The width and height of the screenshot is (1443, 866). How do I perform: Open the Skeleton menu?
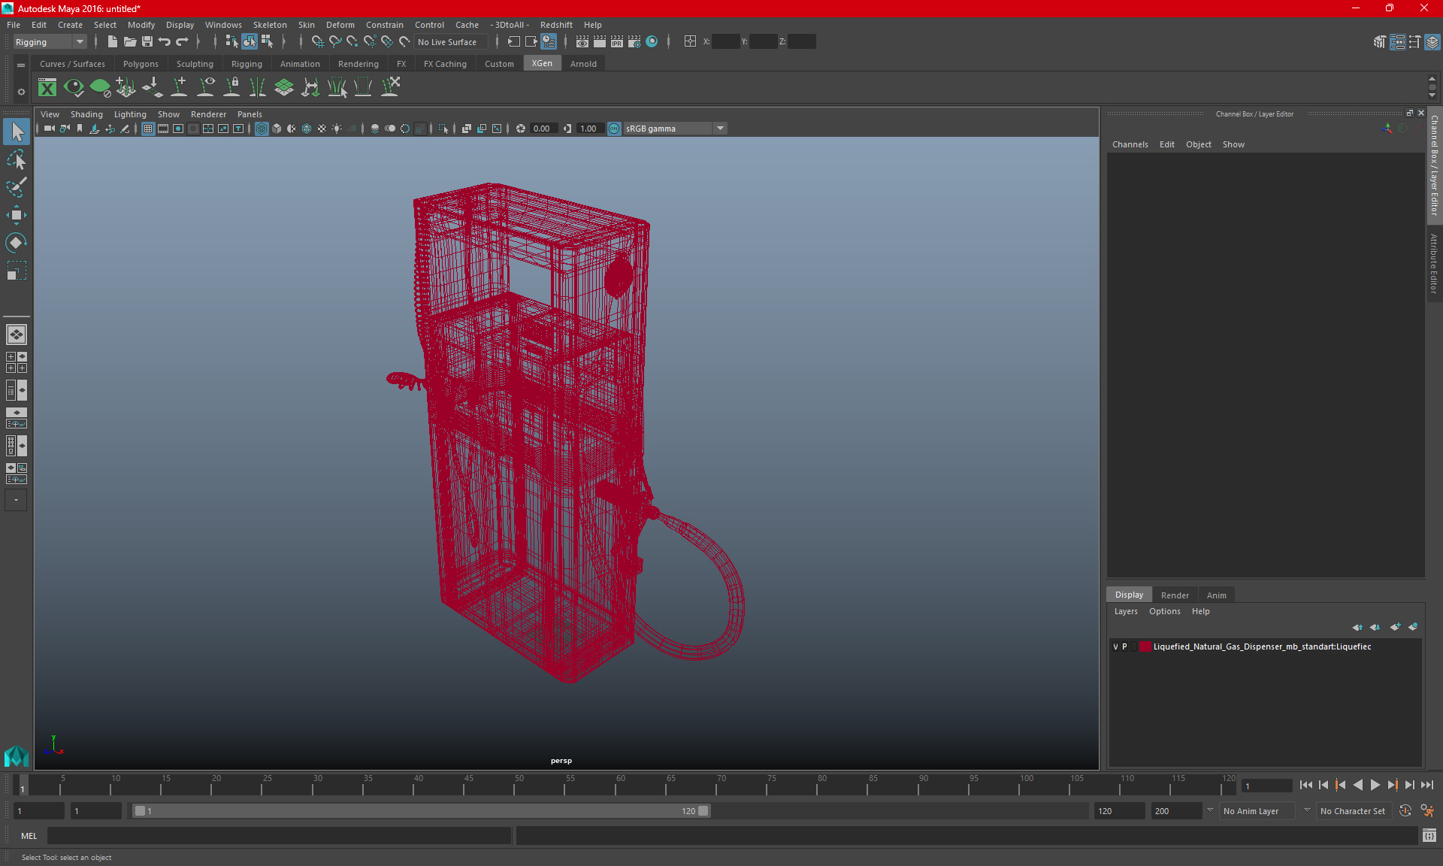point(270,25)
